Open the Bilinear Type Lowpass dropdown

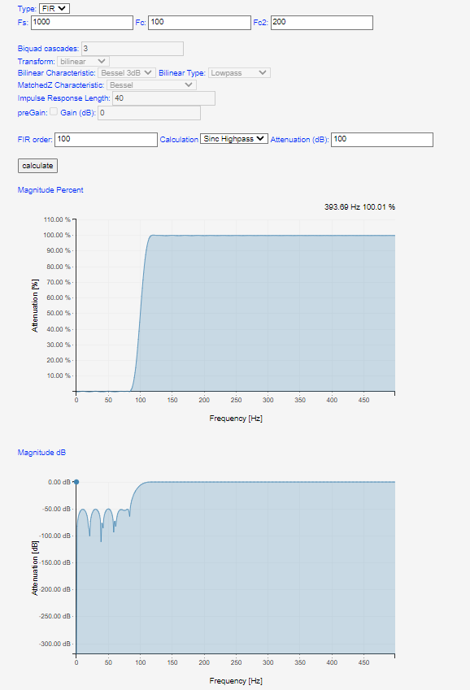coord(239,72)
